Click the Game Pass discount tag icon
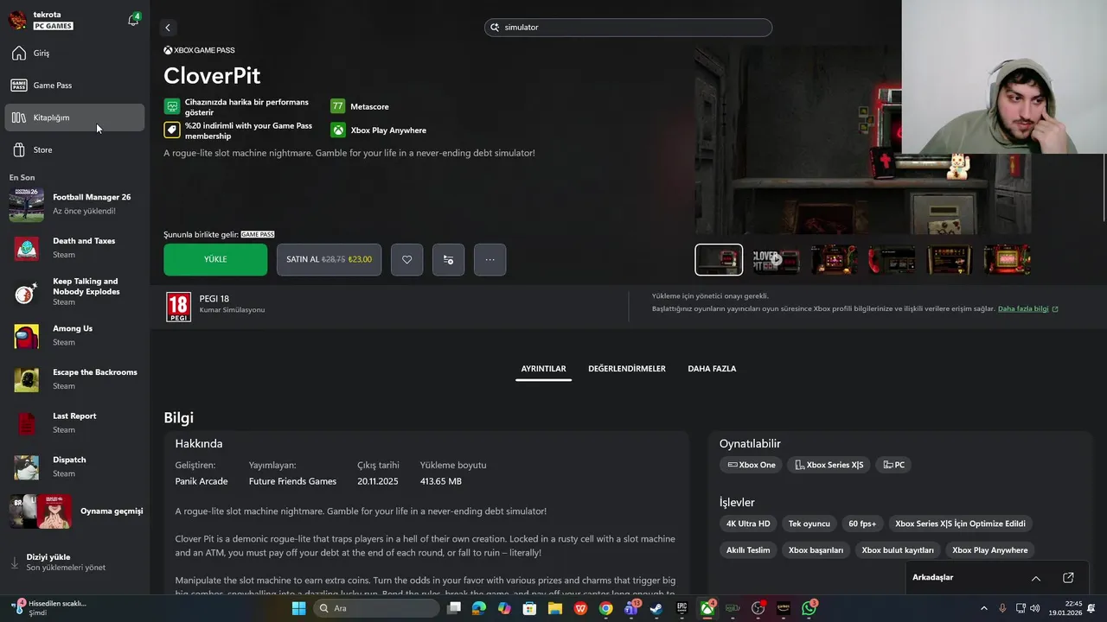This screenshot has height=622, width=1107. (x=171, y=130)
